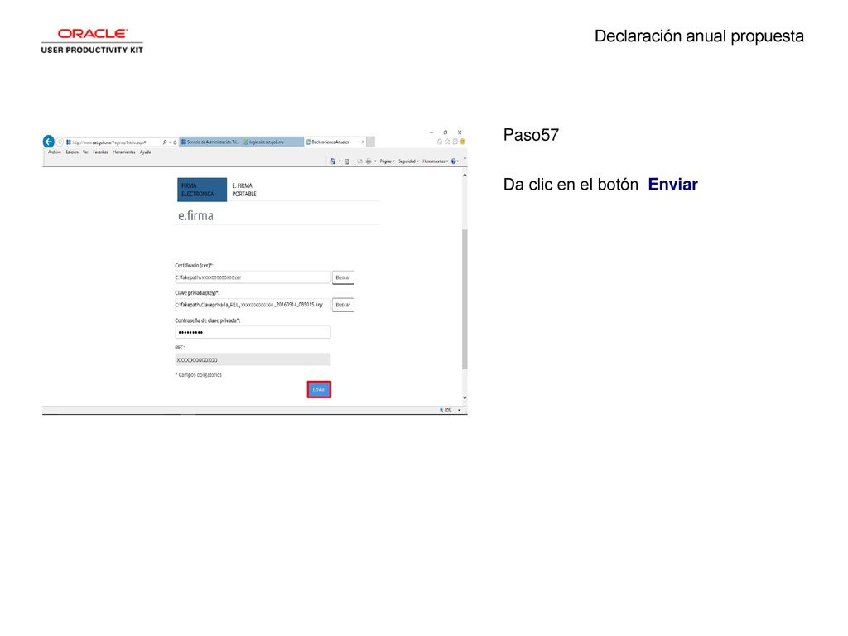Click the browser Back arrow button

tap(49, 142)
